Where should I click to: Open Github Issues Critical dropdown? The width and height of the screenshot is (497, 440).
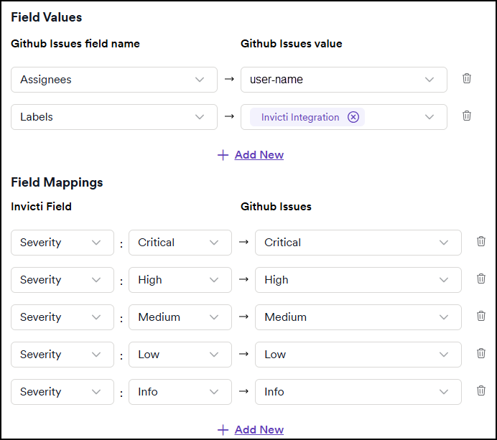tap(358, 243)
